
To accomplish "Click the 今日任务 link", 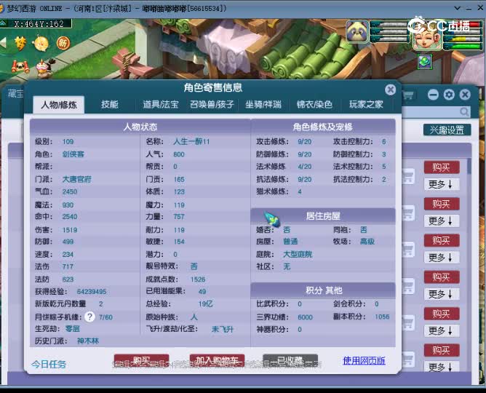I will point(49,364).
